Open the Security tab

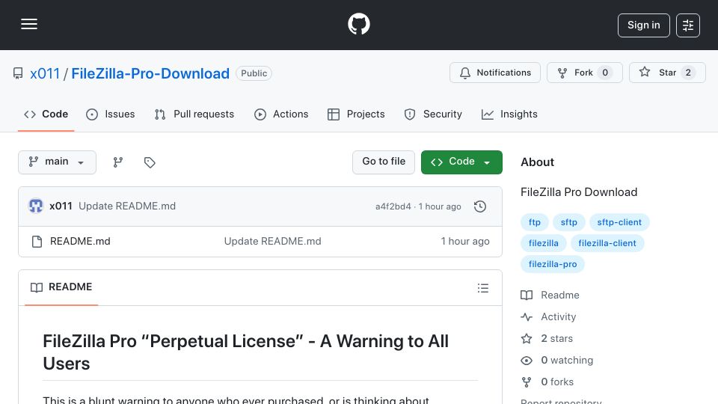pyautogui.click(x=433, y=114)
